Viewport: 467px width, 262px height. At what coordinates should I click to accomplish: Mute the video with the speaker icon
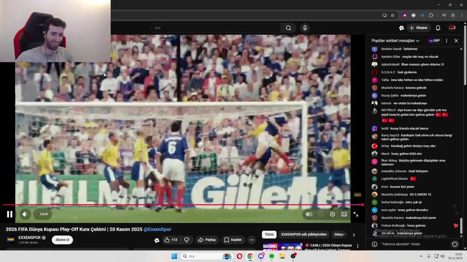(25, 214)
